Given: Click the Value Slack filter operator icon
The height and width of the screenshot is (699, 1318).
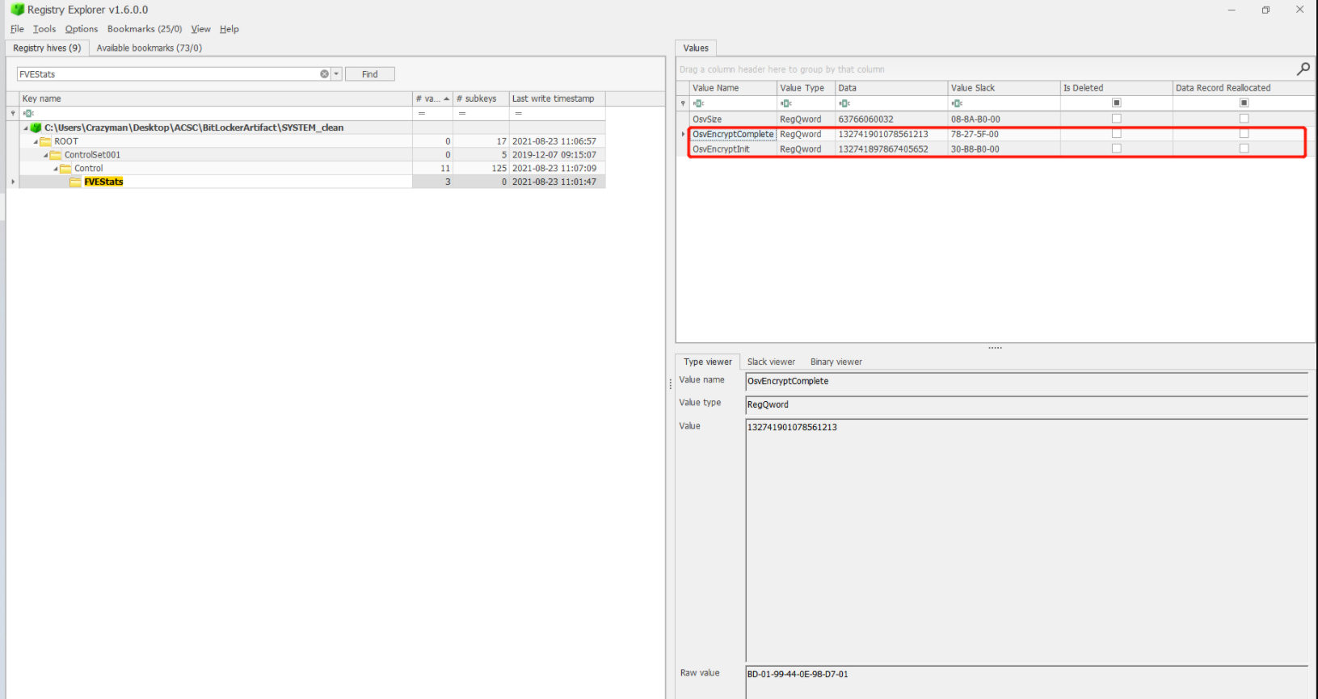Looking at the screenshot, I should (957, 103).
